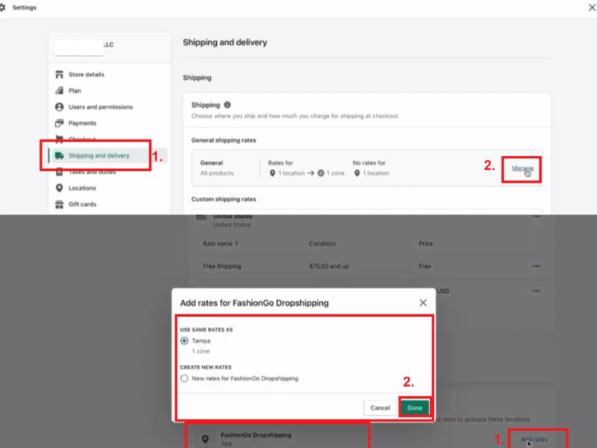Open Store details settings page
Screen dimensions: 597x448
click(x=86, y=75)
